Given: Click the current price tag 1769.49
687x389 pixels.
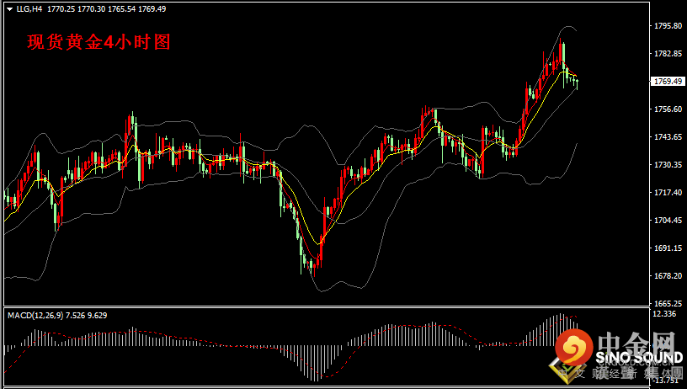Looking at the screenshot, I should click(668, 81).
